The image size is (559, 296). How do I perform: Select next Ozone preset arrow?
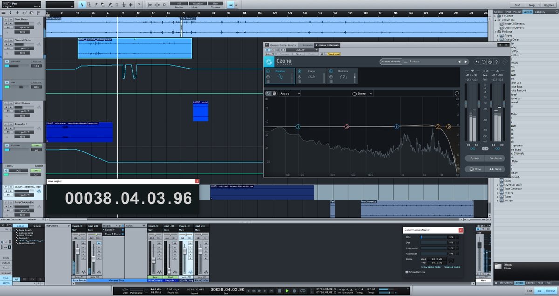click(x=466, y=62)
